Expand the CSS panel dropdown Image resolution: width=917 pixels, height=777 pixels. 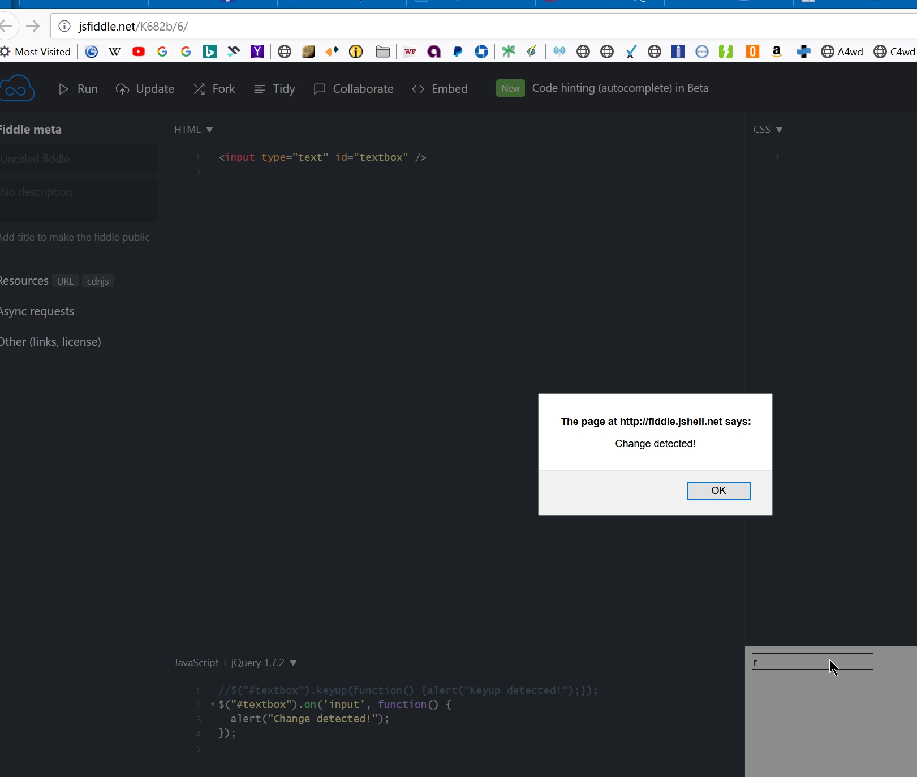768,130
